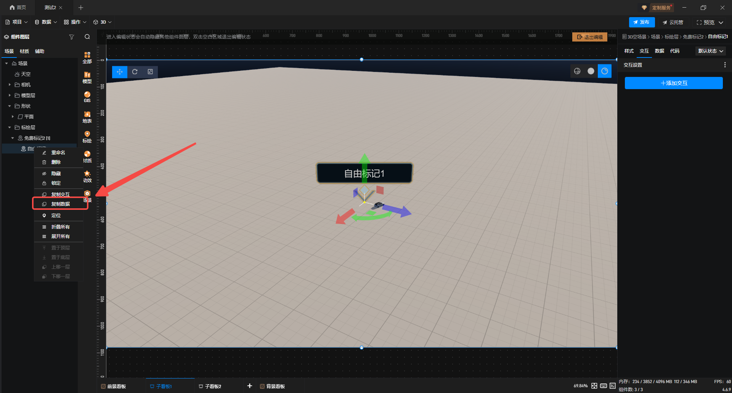Click the layer filter funnel icon
This screenshot has height=393, width=732.
(x=72, y=37)
